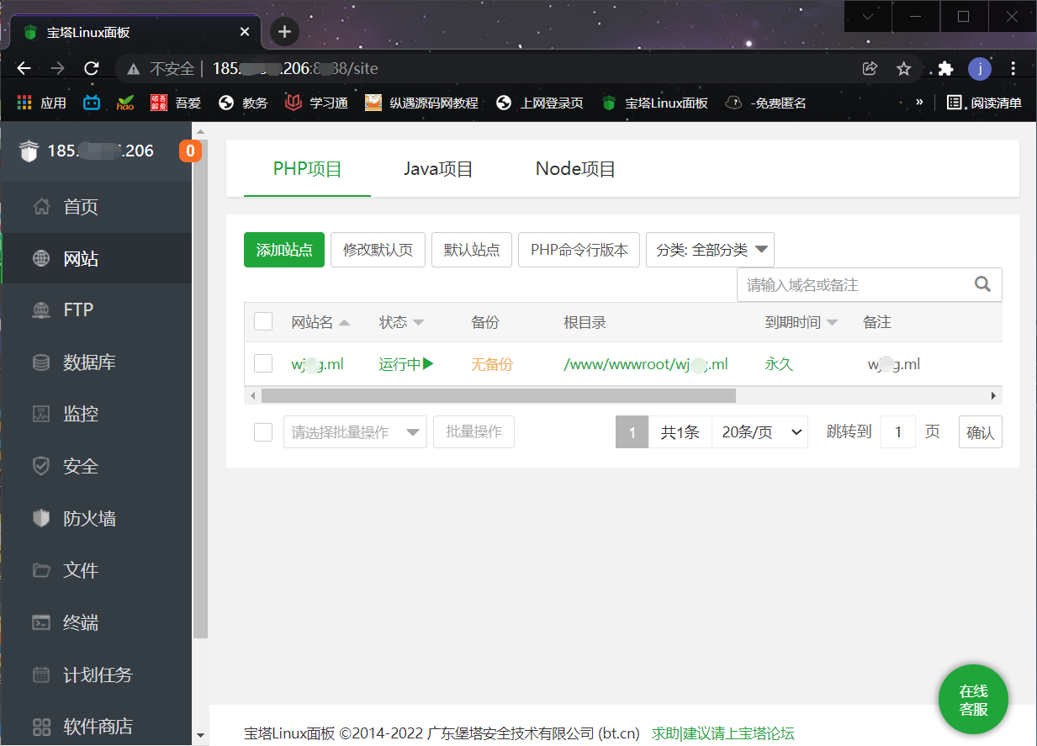Go back with the browser back arrow
This screenshot has width=1037, height=746.
24,69
